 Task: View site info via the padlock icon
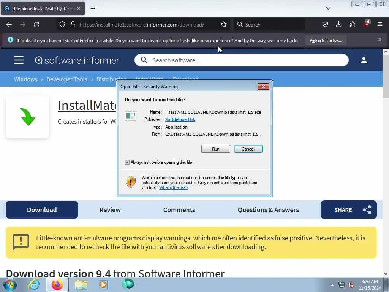click(x=73, y=24)
